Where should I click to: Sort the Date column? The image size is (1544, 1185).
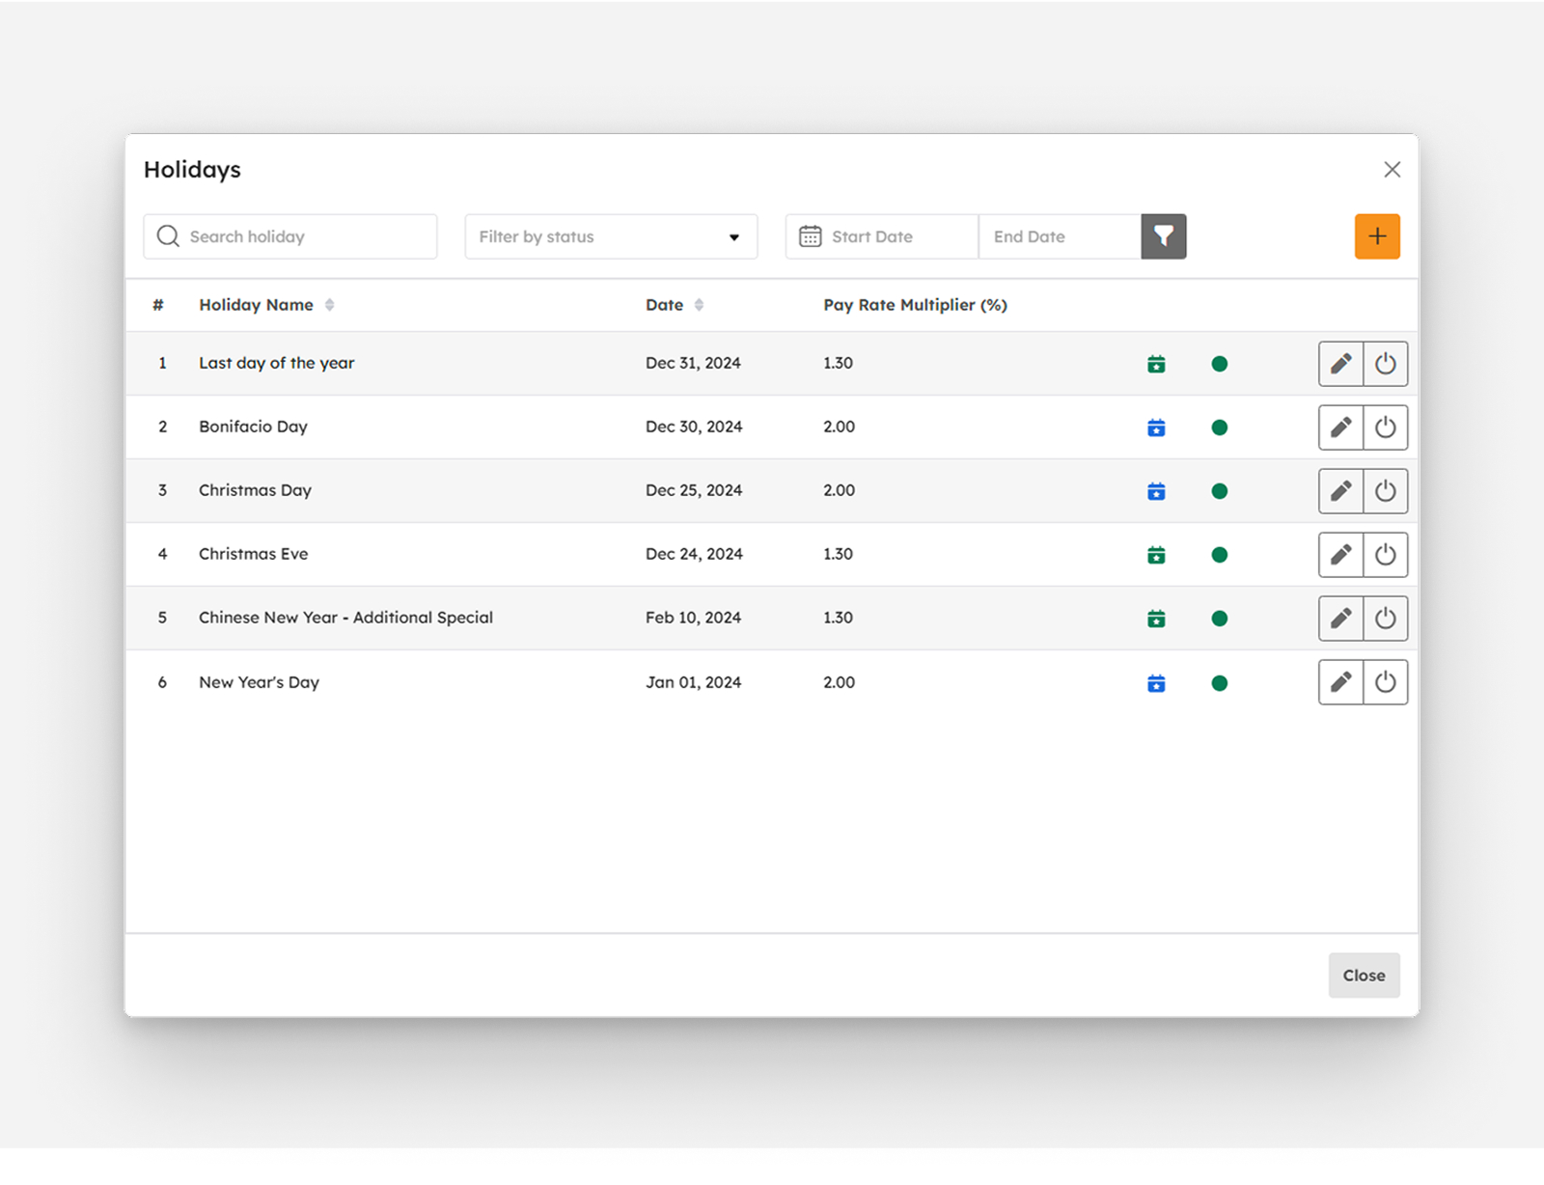(699, 305)
